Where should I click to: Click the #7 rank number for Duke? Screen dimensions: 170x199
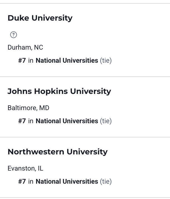(22, 60)
